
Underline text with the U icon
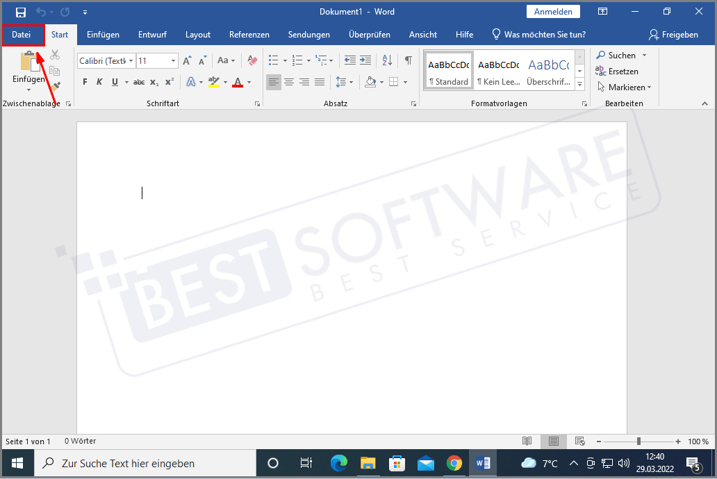(113, 81)
